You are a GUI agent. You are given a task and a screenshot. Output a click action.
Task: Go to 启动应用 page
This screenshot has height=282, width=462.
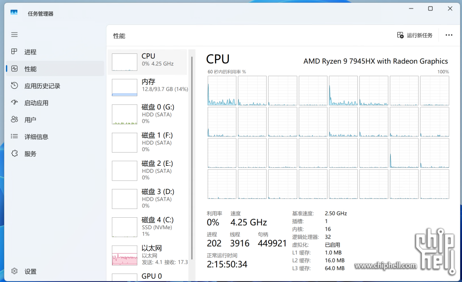[x=55, y=103]
